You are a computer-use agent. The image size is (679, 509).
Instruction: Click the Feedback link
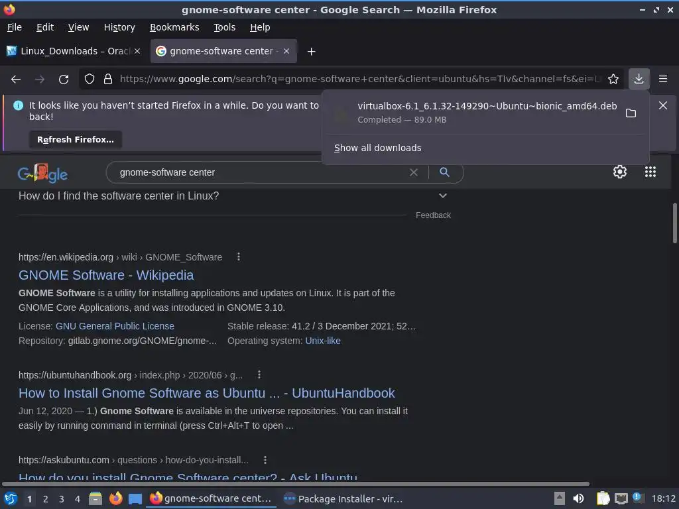click(x=433, y=215)
